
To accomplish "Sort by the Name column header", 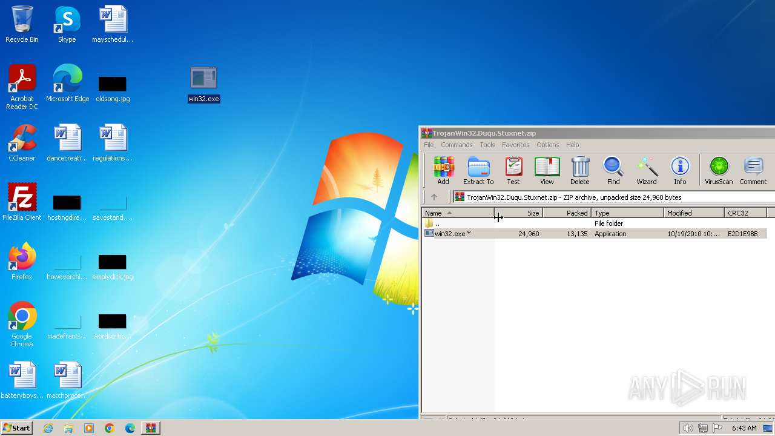I will click(458, 213).
